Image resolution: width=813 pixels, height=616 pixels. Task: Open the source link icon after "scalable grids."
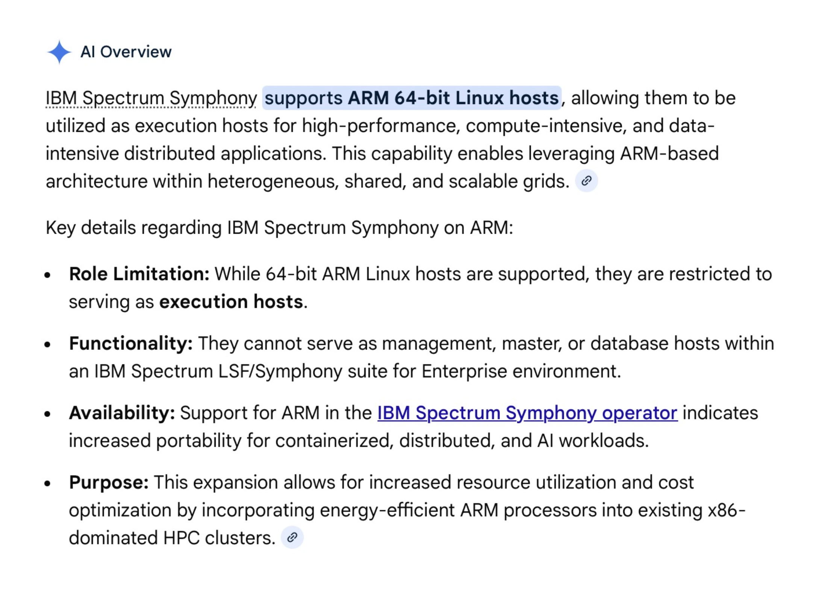coord(586,181)
